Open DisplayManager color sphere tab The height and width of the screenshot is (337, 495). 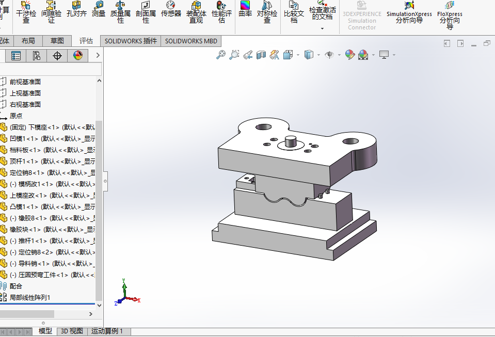[77, 56]
